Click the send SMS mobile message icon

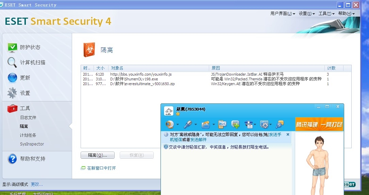pos(222,124)
